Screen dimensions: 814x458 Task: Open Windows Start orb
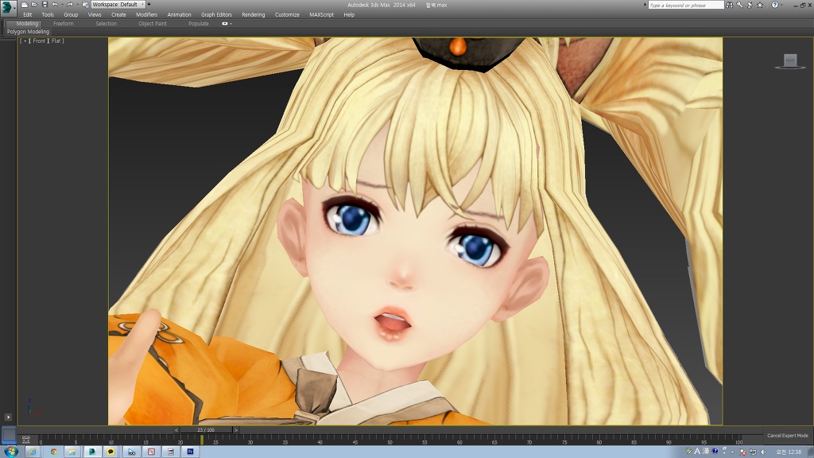[x=10, y=452]
